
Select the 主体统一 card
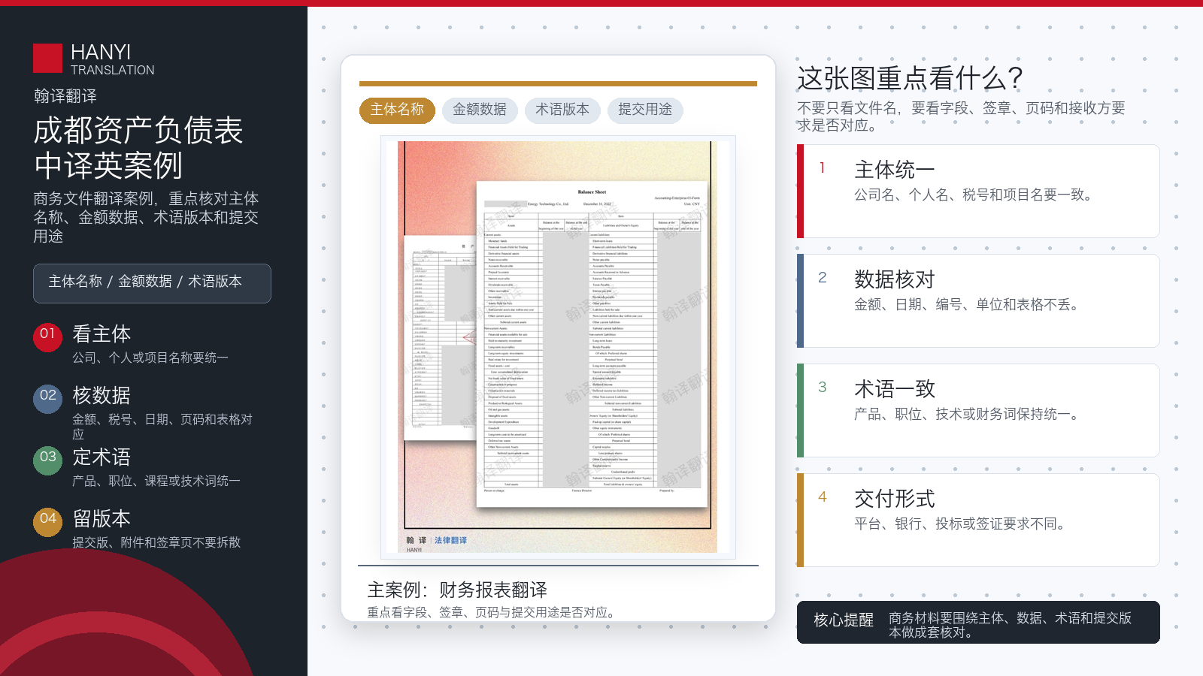coord(978,192)
